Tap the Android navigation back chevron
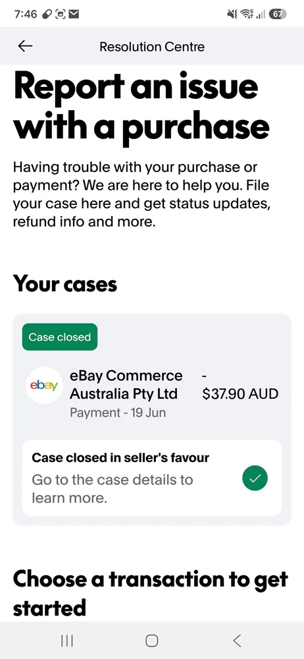The height and width of the screenshot is (659, 304). 237,641
